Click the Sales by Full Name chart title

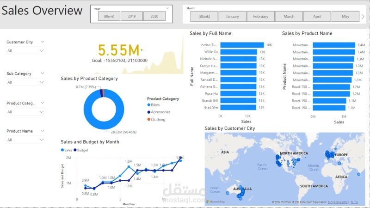click(x=210, y=33)
